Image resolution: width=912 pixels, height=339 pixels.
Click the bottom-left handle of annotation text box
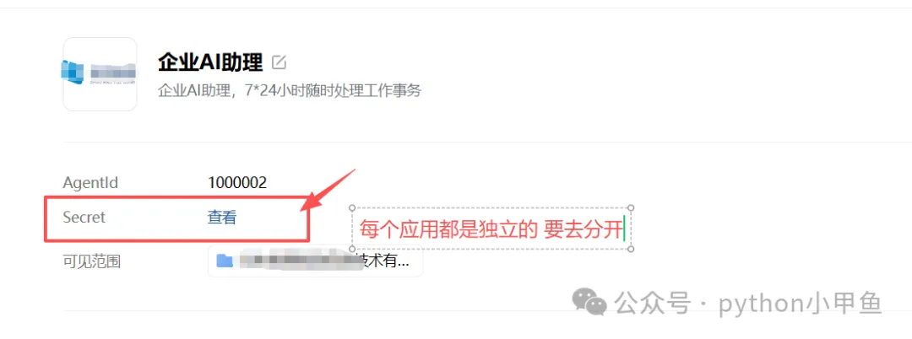point(352,249)
